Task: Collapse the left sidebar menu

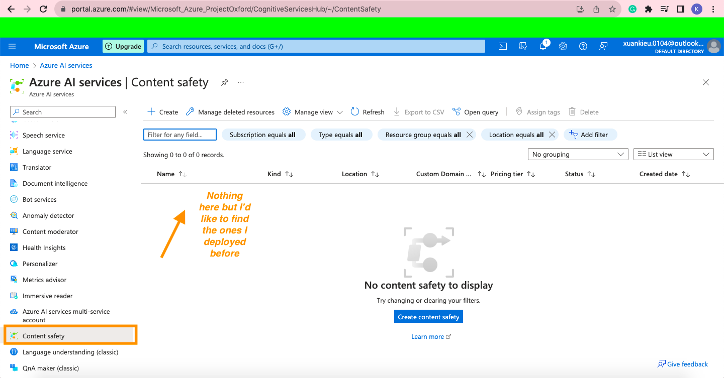Action: point(125,112)
